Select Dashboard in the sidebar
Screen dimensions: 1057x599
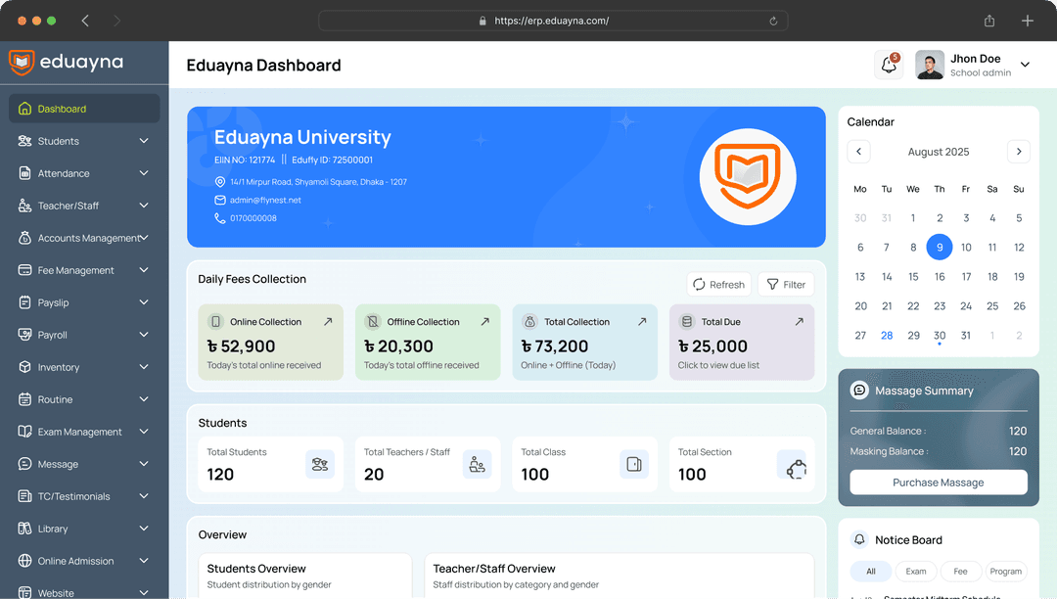(x=84, y=109)
